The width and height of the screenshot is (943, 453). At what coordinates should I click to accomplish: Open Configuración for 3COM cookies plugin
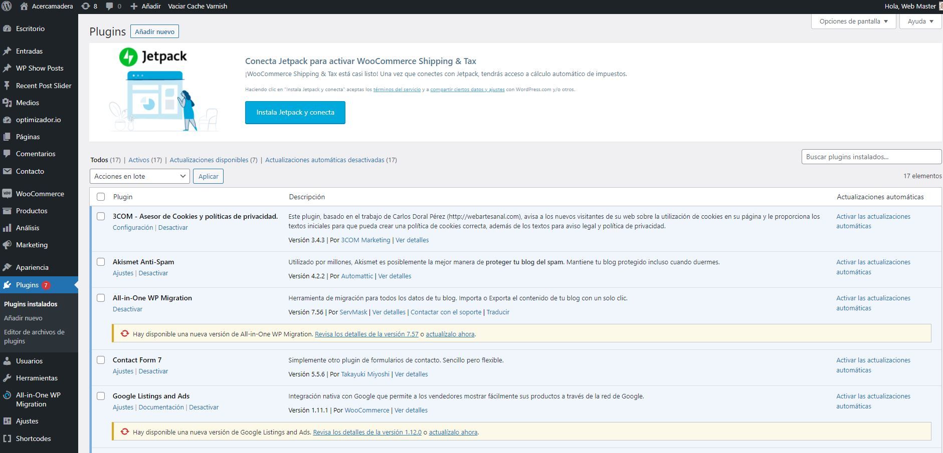(x=133, y=227)
